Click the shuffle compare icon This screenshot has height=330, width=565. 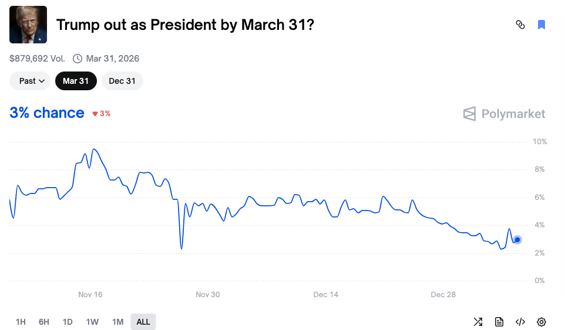pos(478,322)
